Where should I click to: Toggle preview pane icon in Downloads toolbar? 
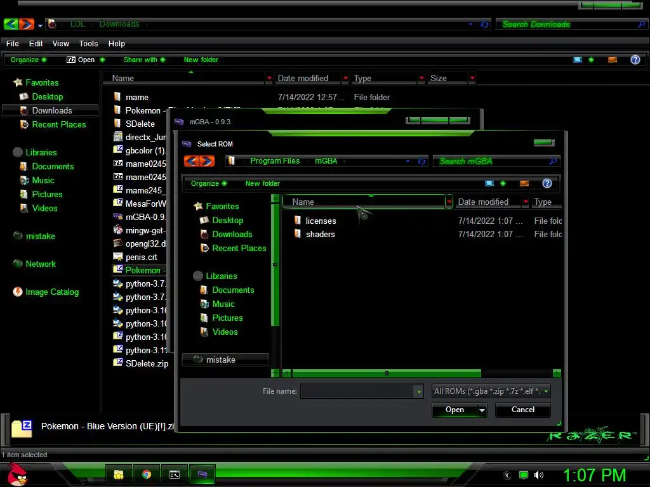(x=613, y=60)
